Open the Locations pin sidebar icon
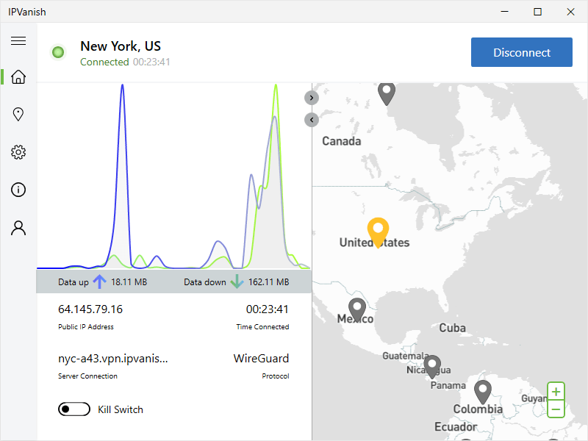This screenshot has height=441, width=588. coord(18,115)
